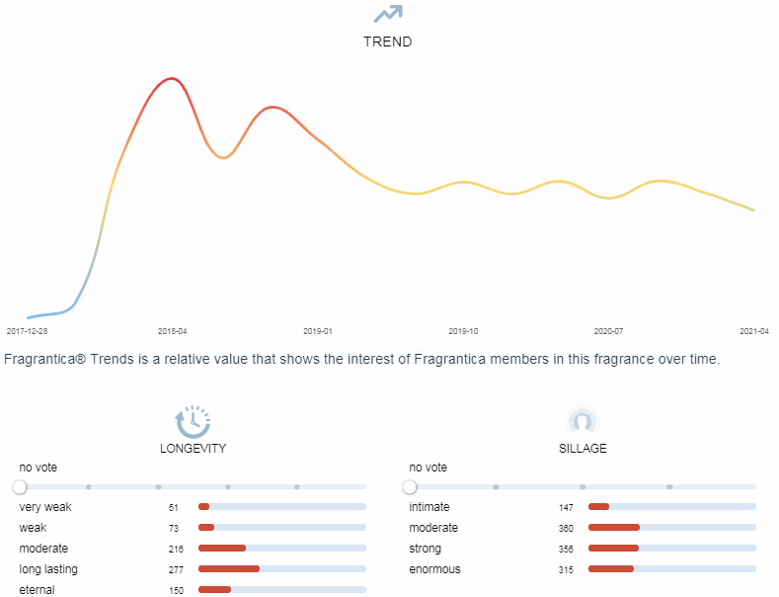This screenshot has width=779, height=597.
Task: Set longevity slider to the first tick dot
Action: (89, 486)
